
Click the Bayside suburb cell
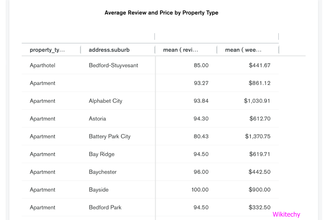pos(99,190)
